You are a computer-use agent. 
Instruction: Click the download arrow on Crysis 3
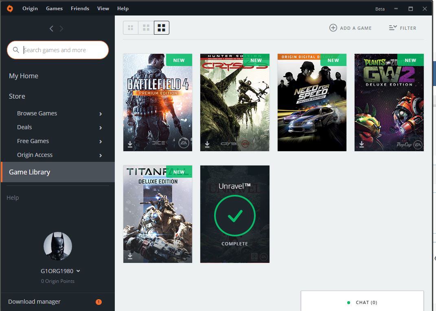pyautogui.click(x=207, y=144)
